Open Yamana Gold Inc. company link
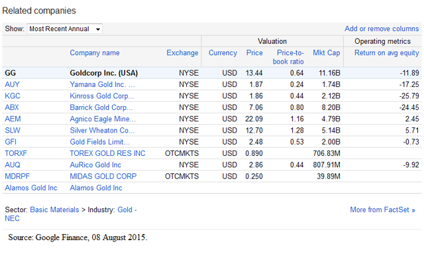The image size is (424, 262). pyautogui.click(x=102, y=84)
